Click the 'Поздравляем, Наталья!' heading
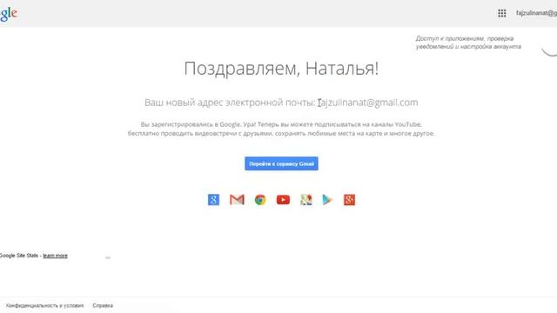 pyautogui.click(x=281, y=68)
